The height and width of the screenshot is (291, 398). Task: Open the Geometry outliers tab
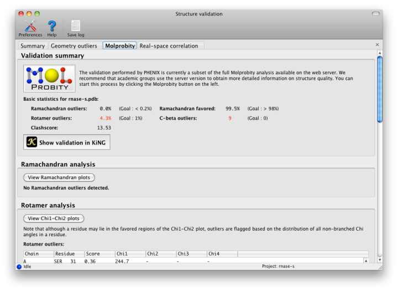tap(74, 46)
